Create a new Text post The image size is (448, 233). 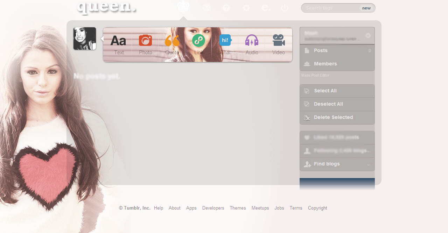118,44
